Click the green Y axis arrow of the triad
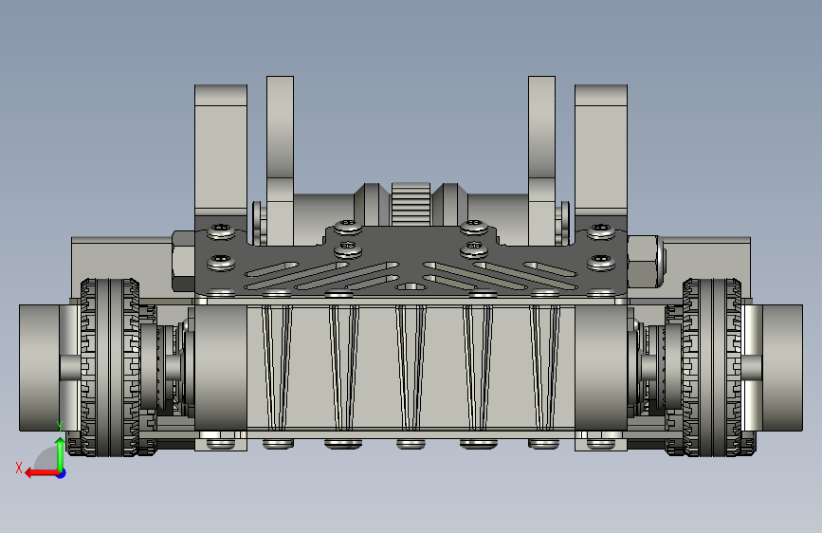This screenshot has height=533, width=822. [61, 453]
